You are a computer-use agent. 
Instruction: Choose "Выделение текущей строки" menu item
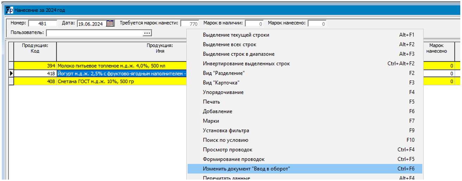(236, 35)
